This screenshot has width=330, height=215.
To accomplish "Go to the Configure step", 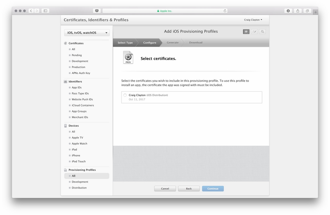I will click(149, 43).
